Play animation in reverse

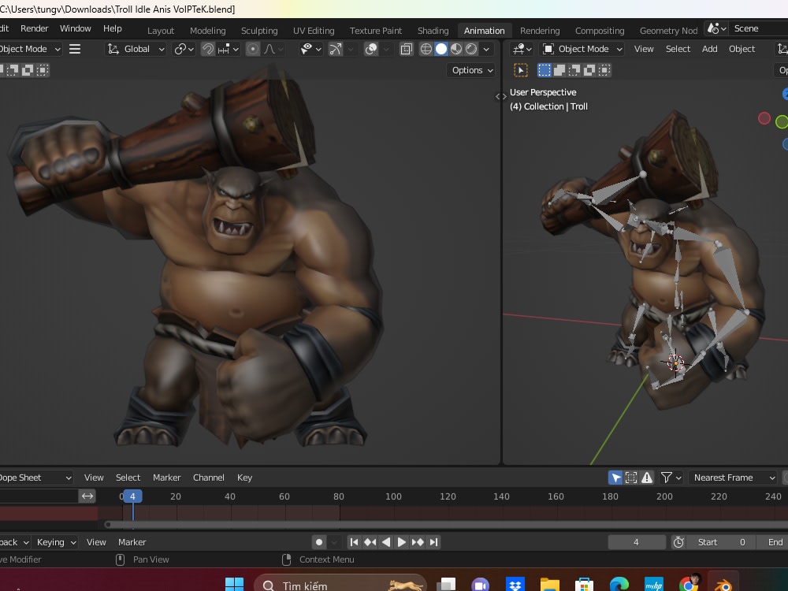(386, 542)
